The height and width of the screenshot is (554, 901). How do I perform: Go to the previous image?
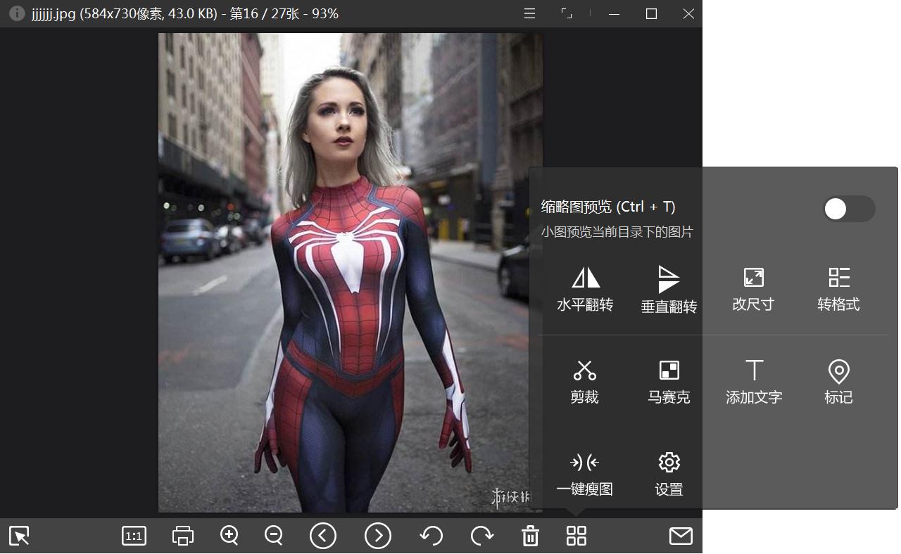(323, 536)
